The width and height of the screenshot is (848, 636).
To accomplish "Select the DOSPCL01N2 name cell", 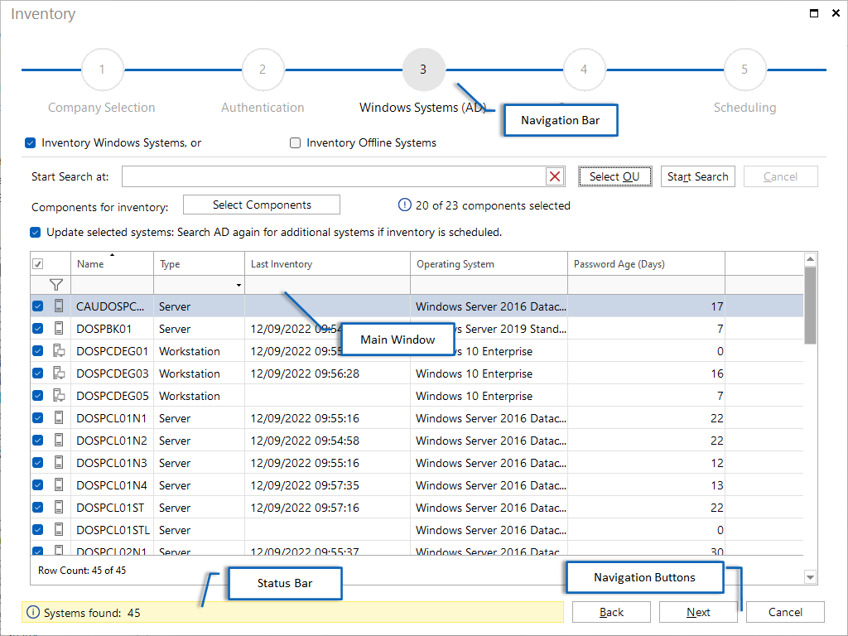I will pos(112,441).
